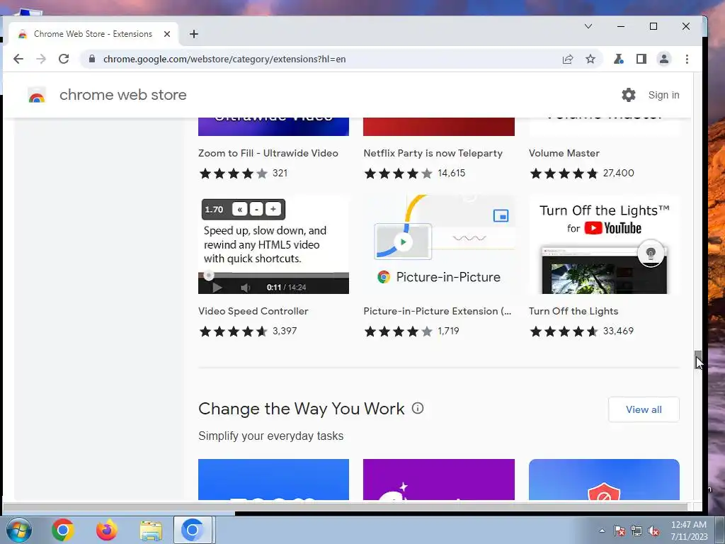Click the 27,400 ratings count
The width and height of the screenshot is (725, 544).
coord(618,173)
